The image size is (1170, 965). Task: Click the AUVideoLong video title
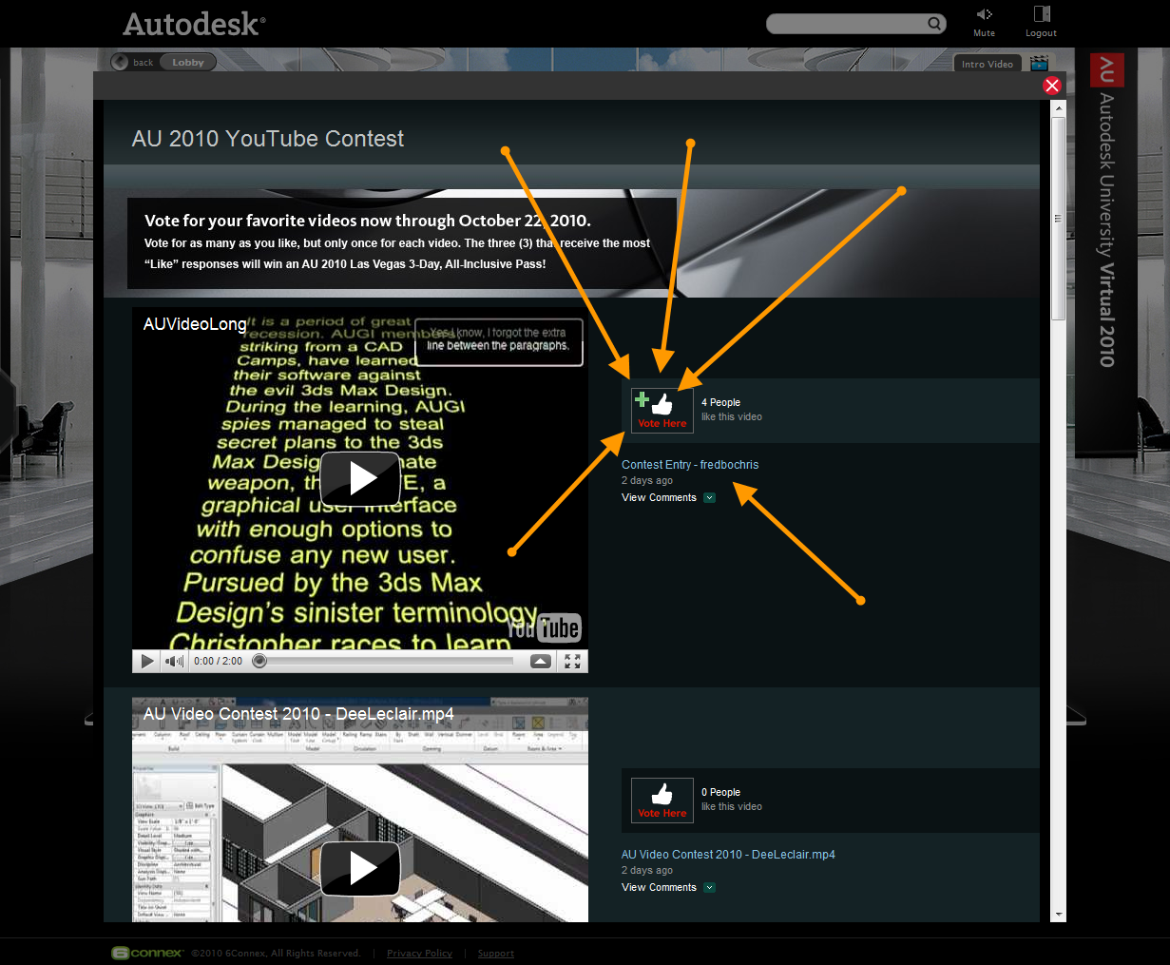pos(195,324)
